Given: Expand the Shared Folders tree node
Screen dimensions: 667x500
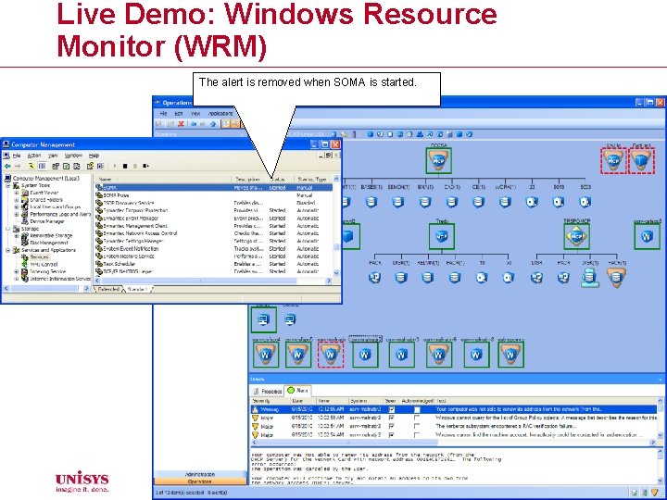Looking at the screenshot, I should coord(16,200).
